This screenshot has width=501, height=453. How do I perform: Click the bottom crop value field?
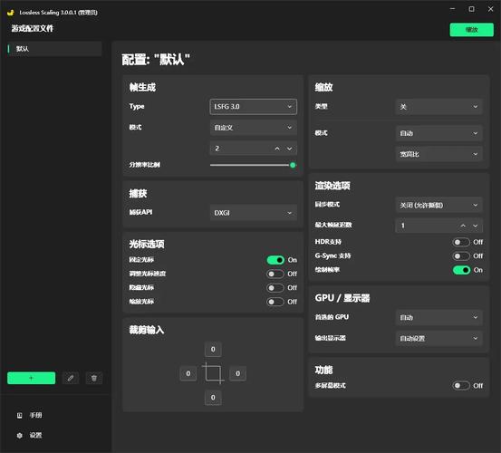click(x=213, y=398)
